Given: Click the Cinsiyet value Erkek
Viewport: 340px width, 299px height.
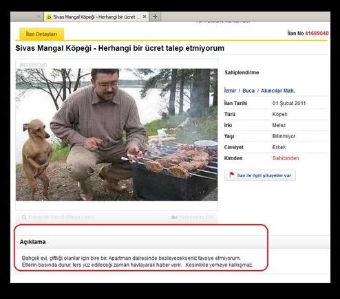Looking at the screenshot, I should 279,147.
